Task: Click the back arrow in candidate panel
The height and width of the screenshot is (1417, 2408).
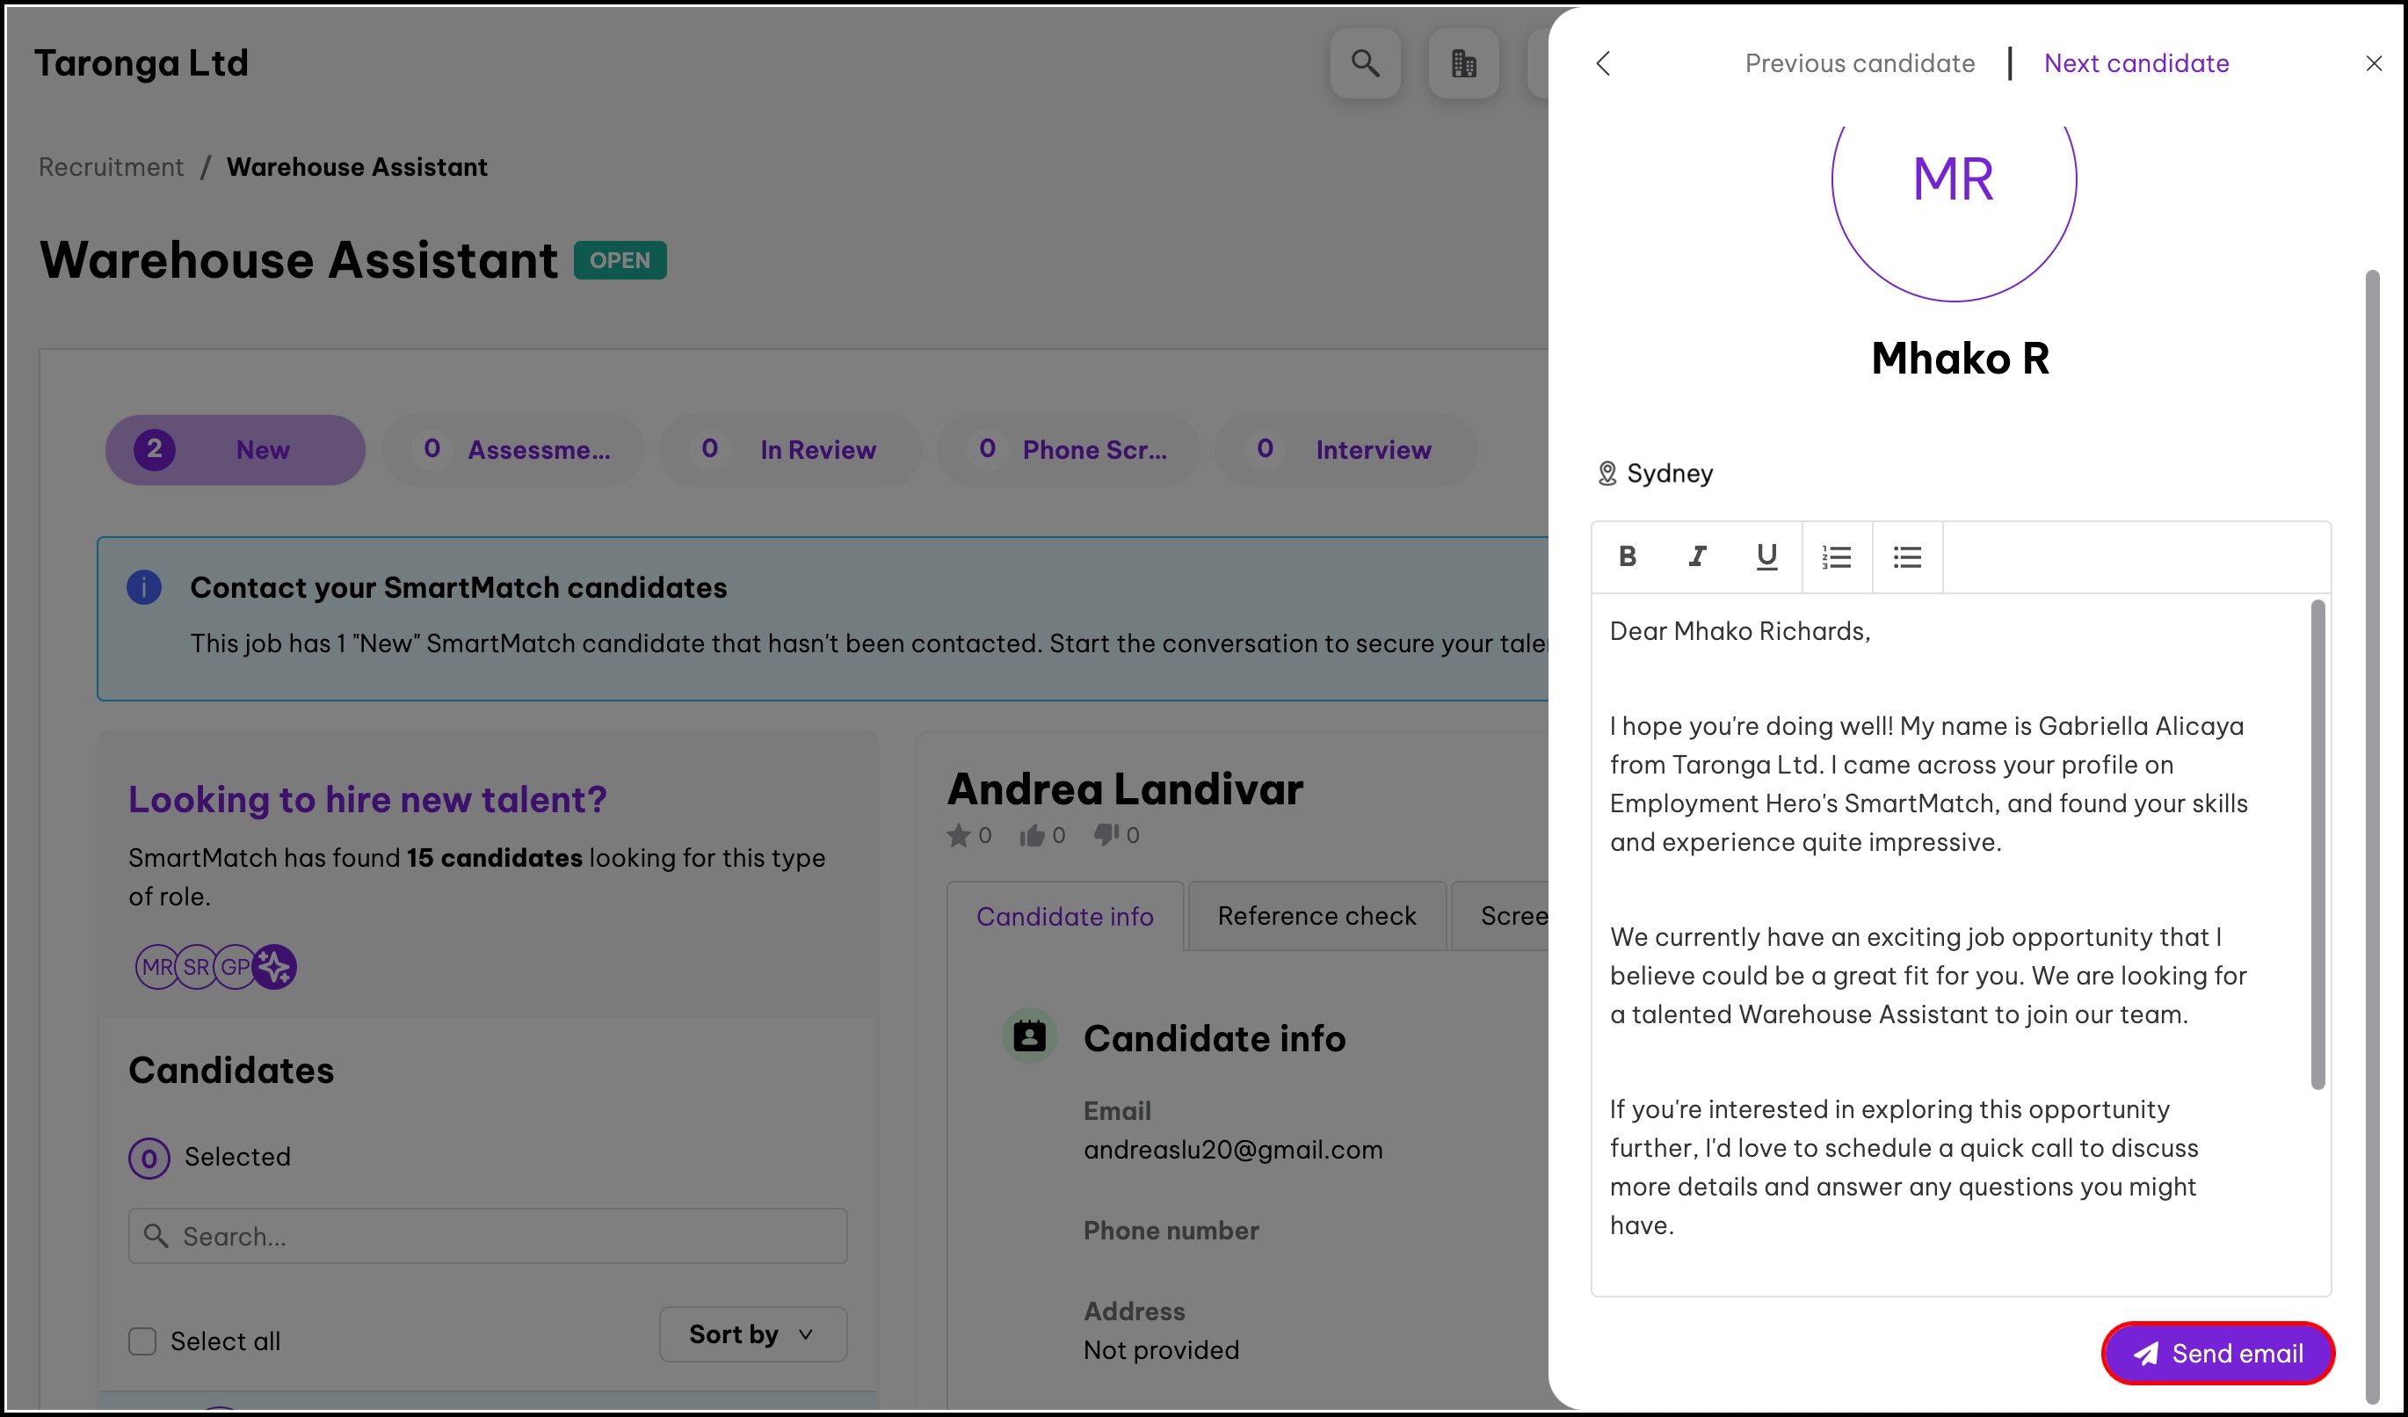Action: (1603, 64)
